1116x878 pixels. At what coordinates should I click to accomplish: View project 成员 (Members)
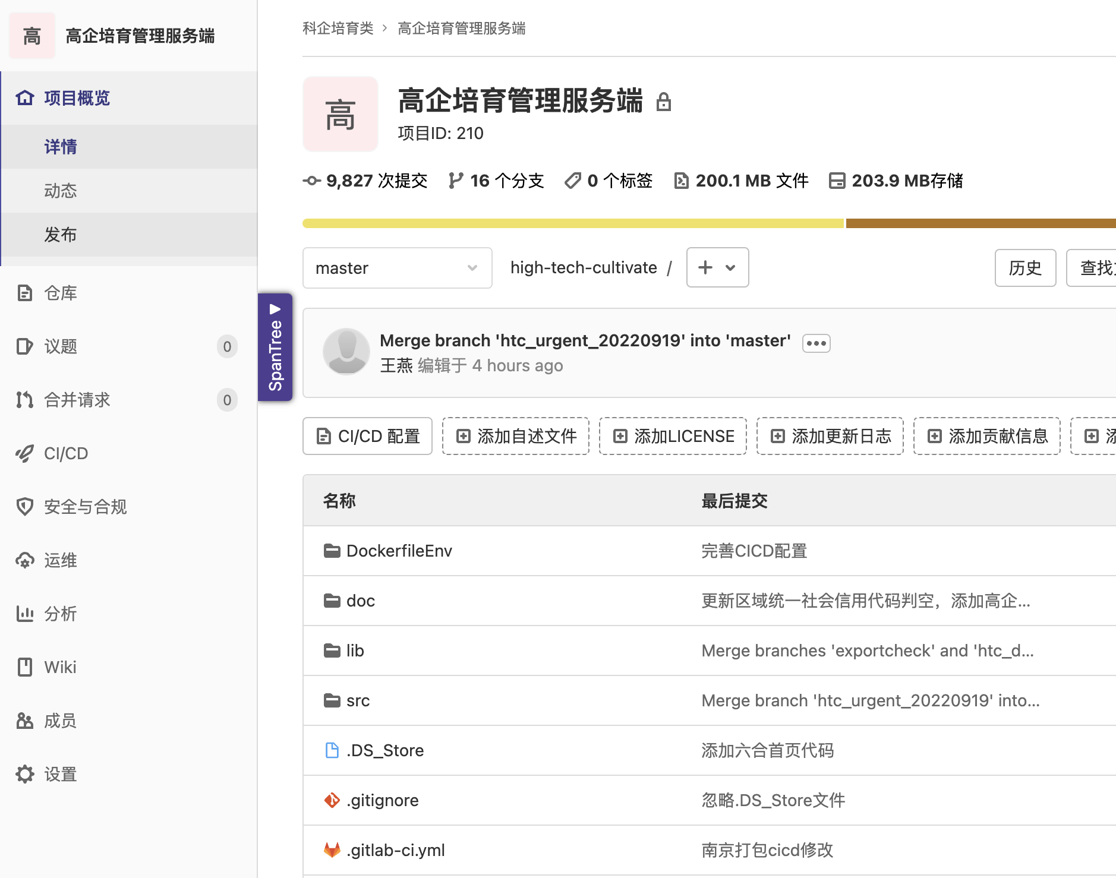[60, 721]
